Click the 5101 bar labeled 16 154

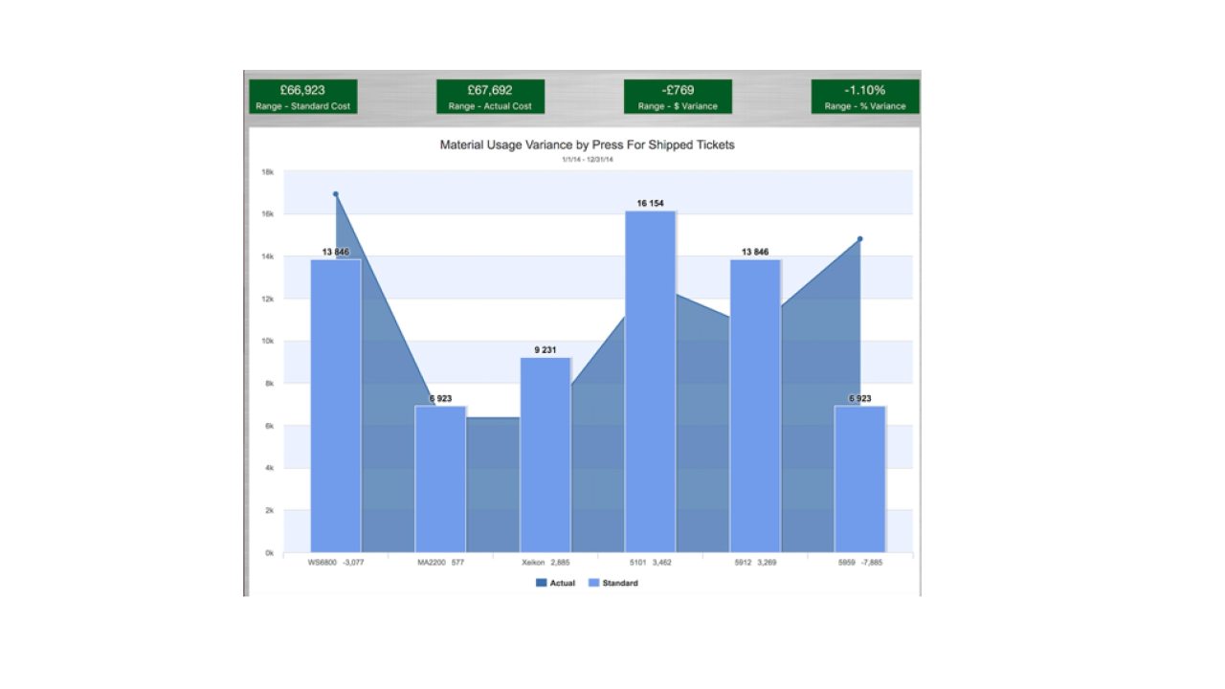(x=650, y=381)
